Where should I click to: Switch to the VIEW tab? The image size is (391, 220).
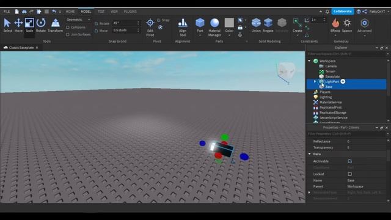coord(114,12)
